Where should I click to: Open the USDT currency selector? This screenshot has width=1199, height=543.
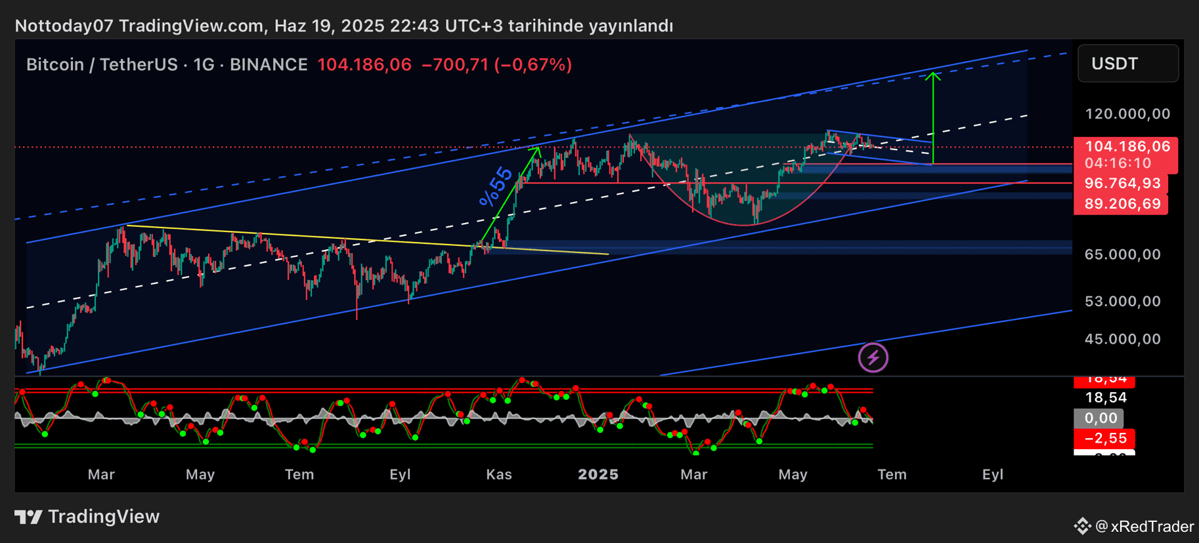(x=1128, y=64)
